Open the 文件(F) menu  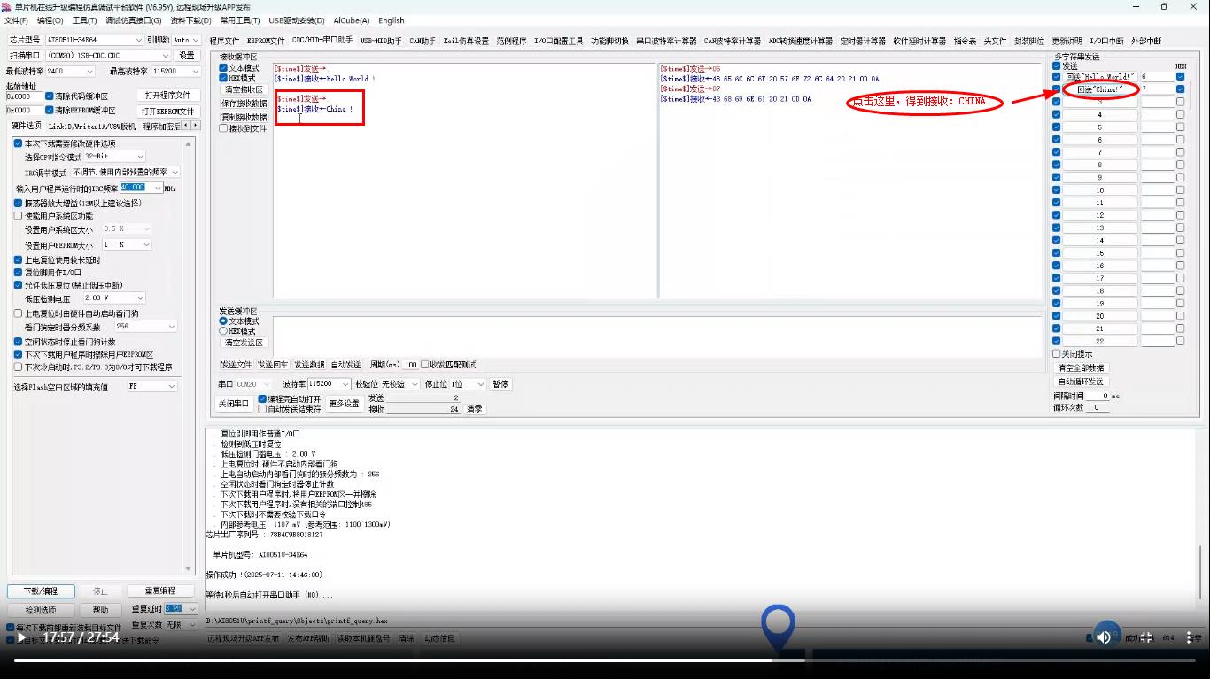(x=16, y=20)
